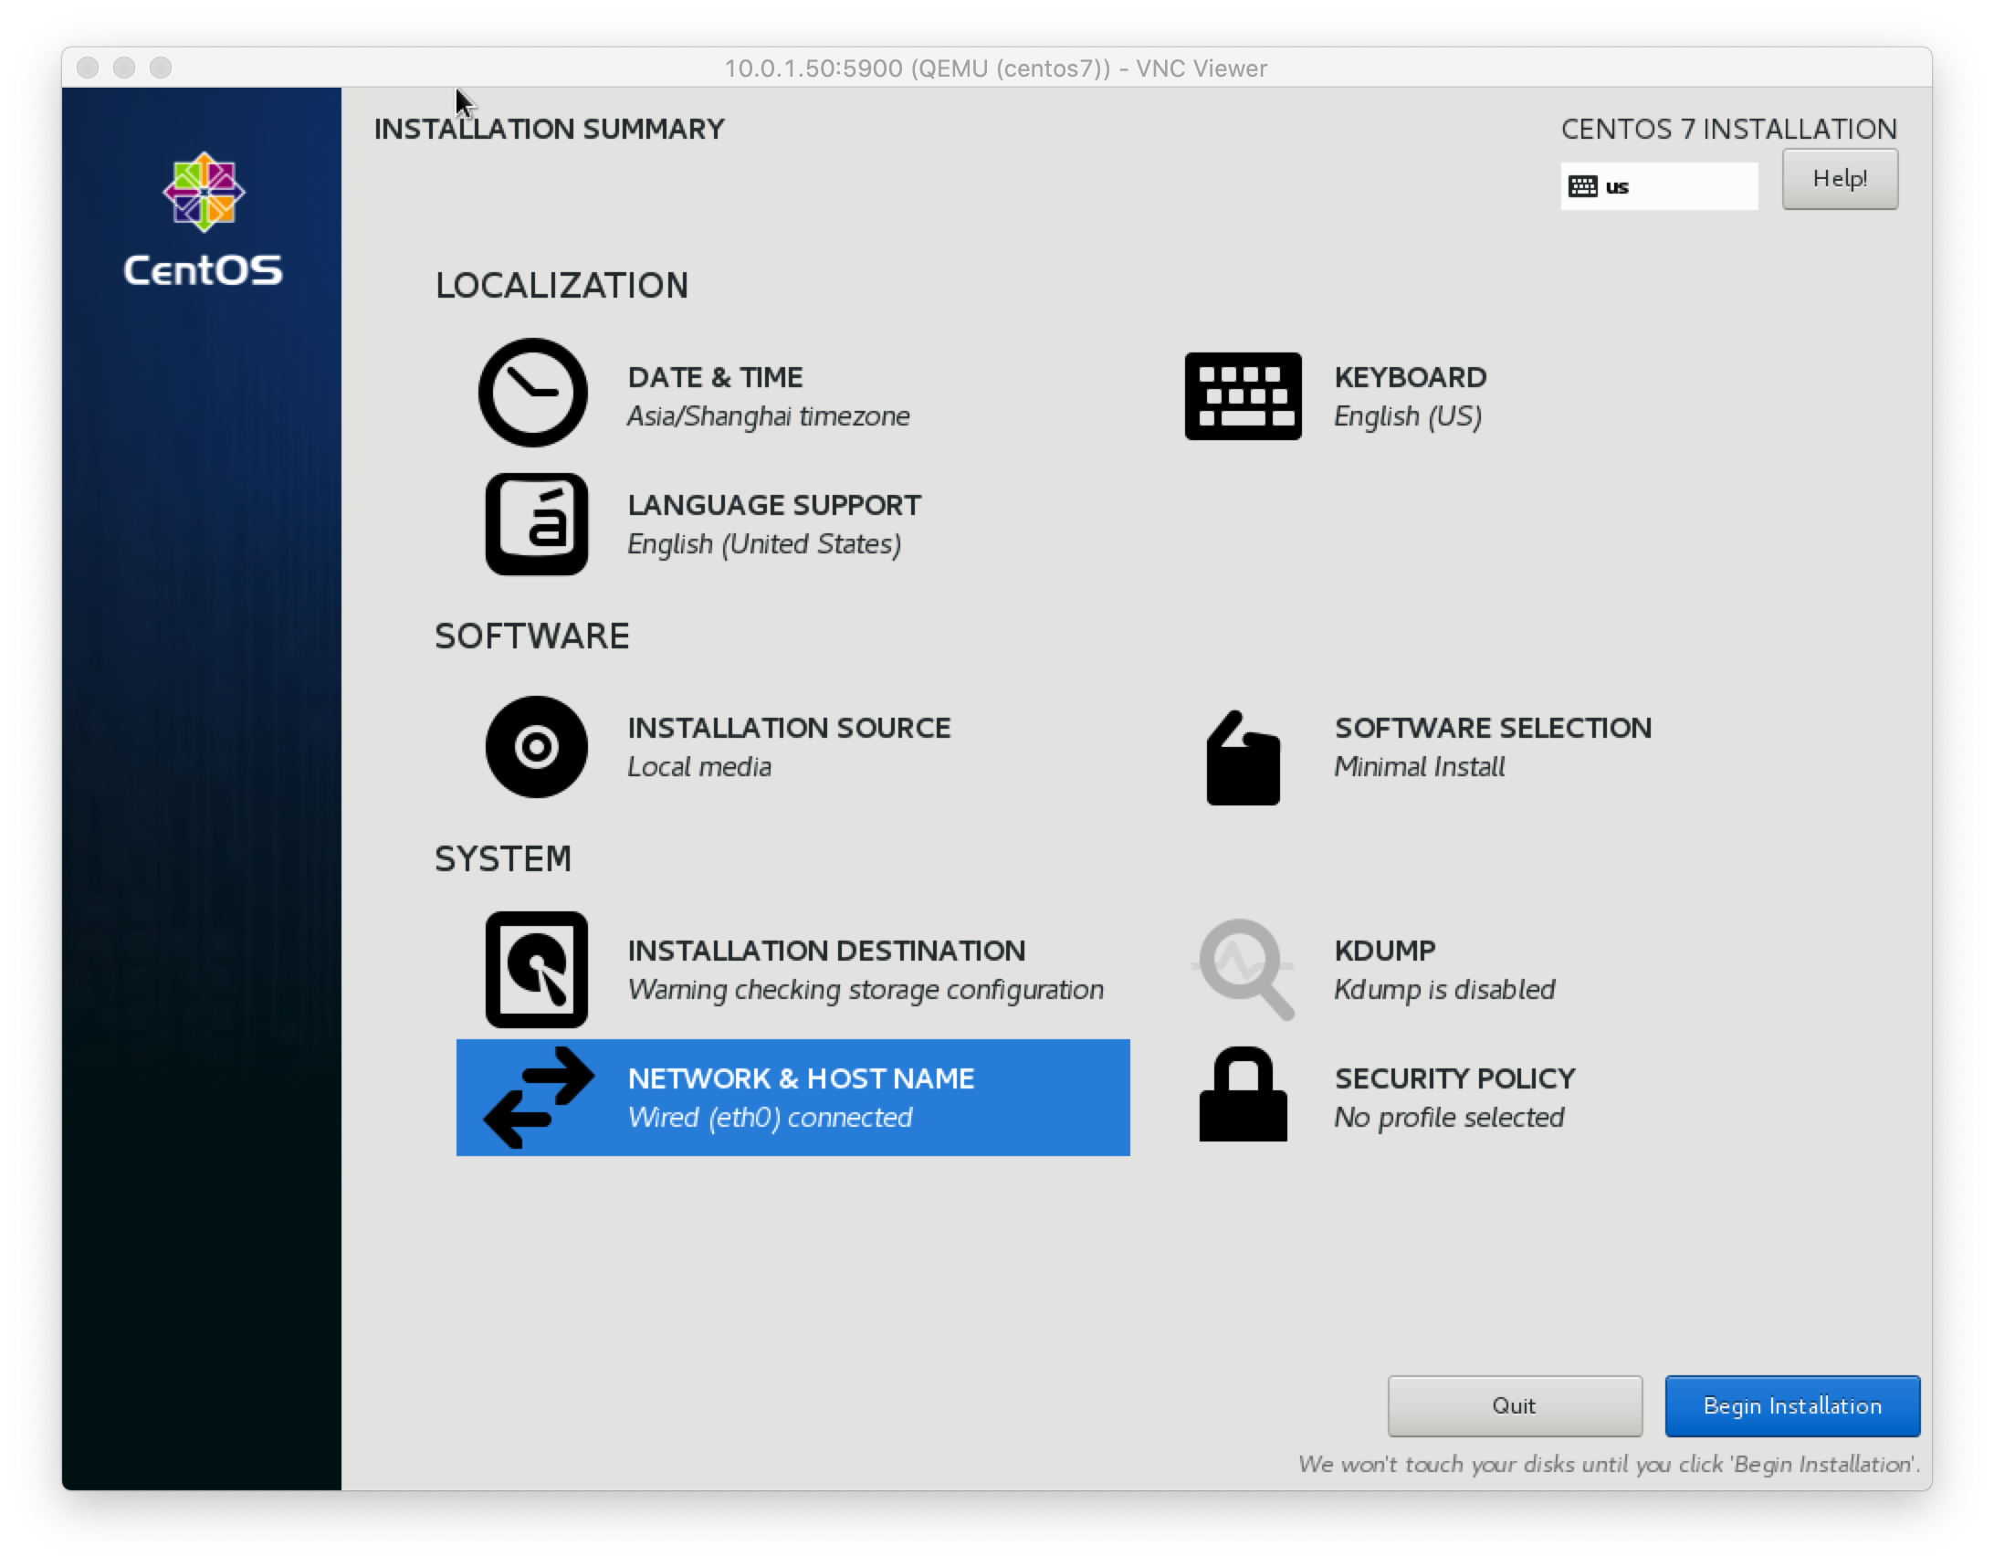
Task: Click 'Minimal Install' status text
Action: tap(1420, 767)
